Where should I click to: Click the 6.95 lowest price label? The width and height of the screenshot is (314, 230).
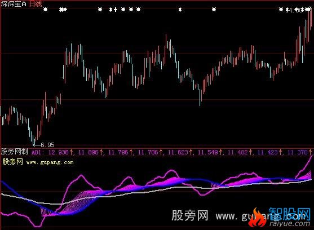click(48, 145)
